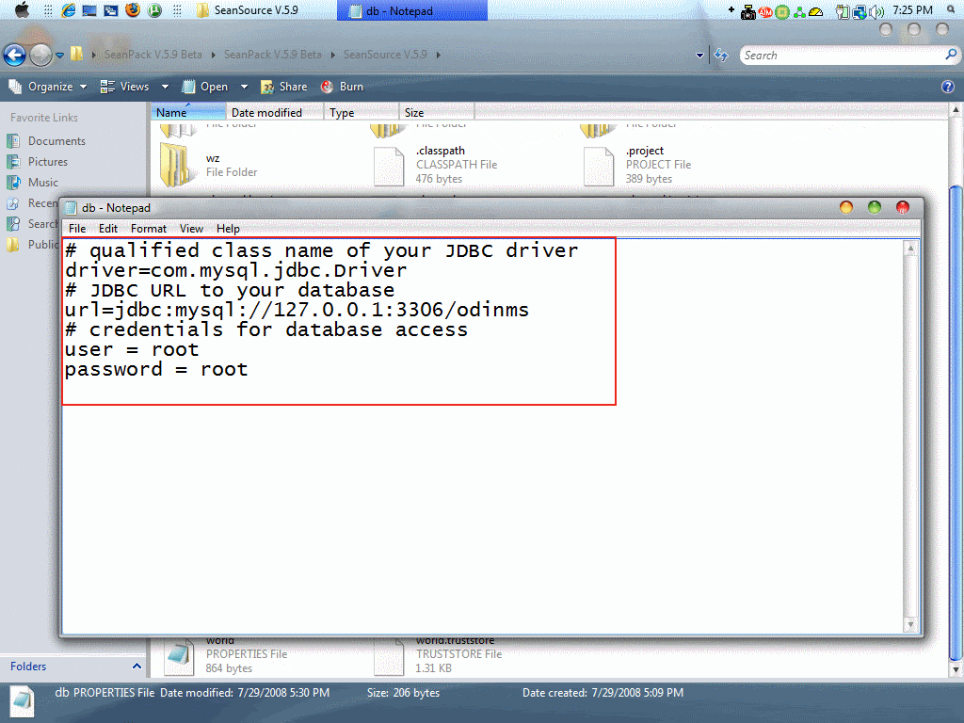Screen dimensions: 964x723
Task: Click the Explorer vertical scrollbar thumb
Action: (x=956, y=425)
